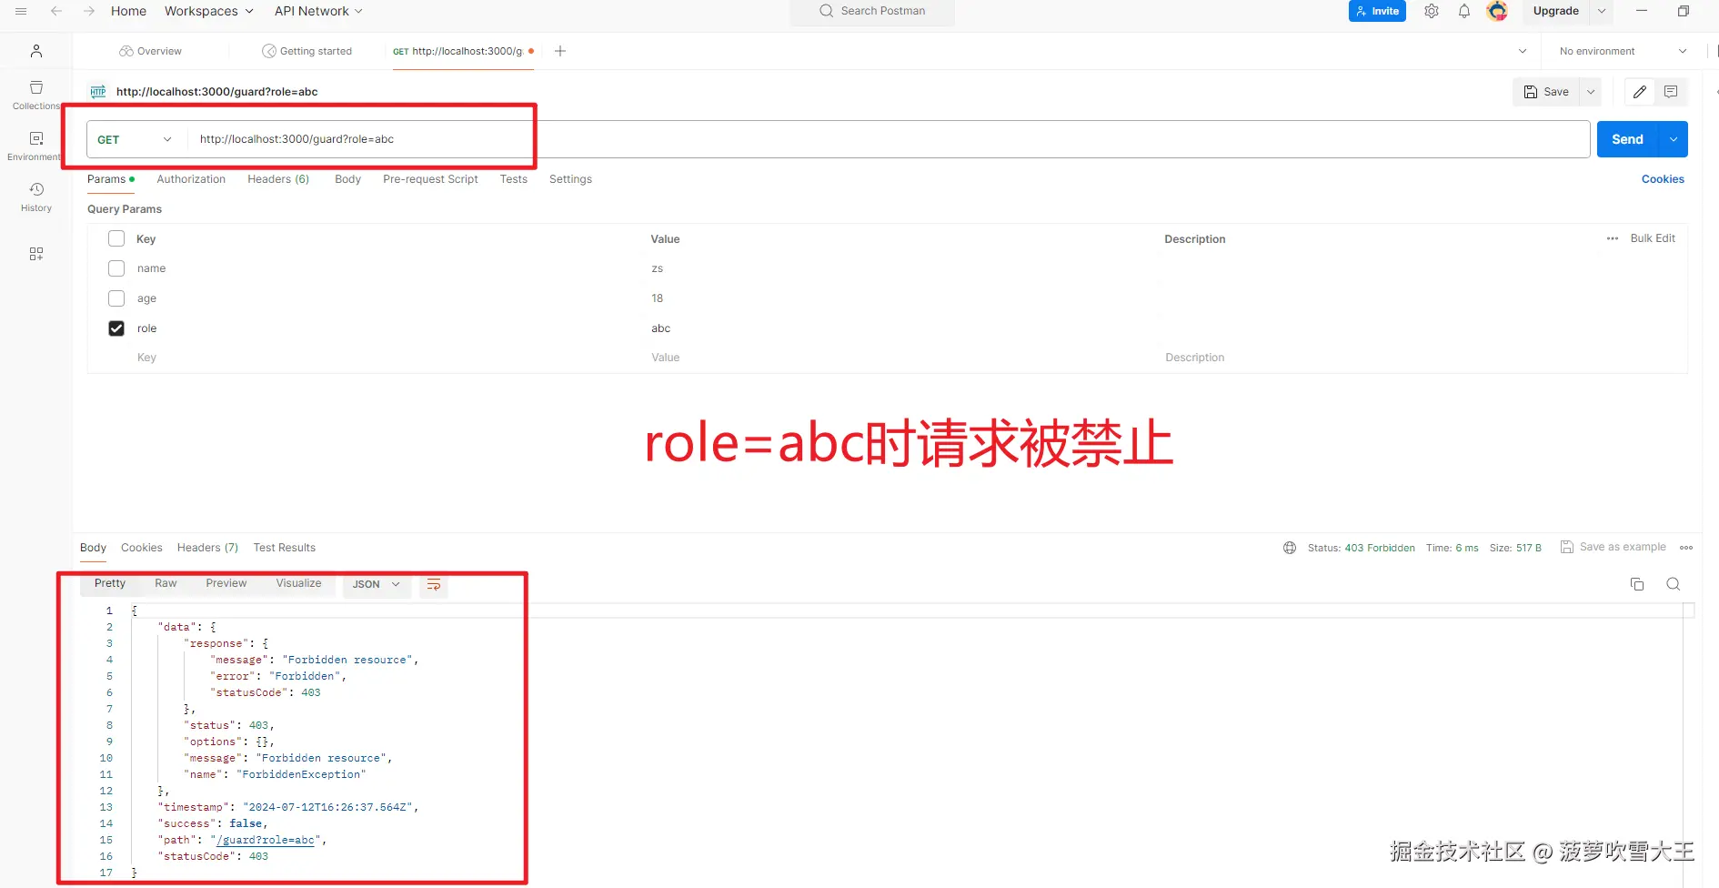1719x888 pixels.
Task: Enable the age query parameter
Action: (x=116, y=298)
